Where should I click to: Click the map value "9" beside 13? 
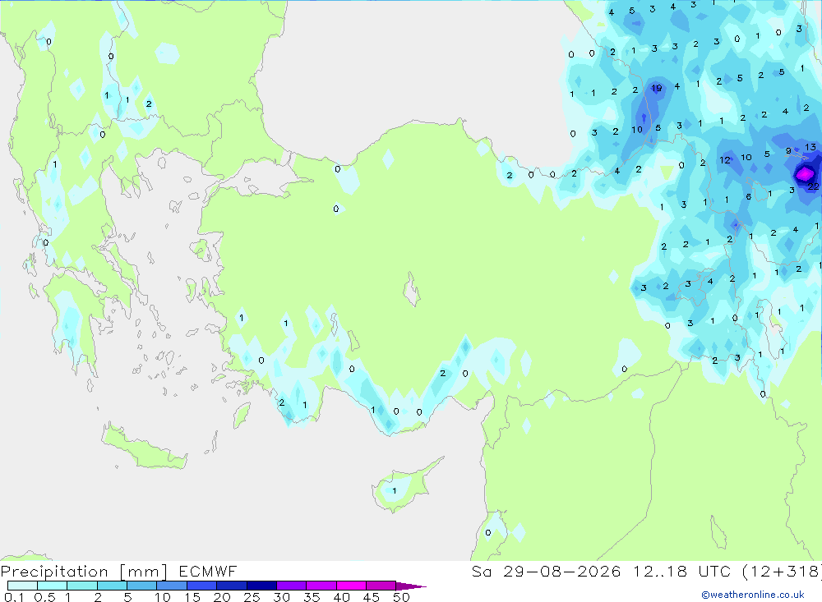tap(788, 151)
